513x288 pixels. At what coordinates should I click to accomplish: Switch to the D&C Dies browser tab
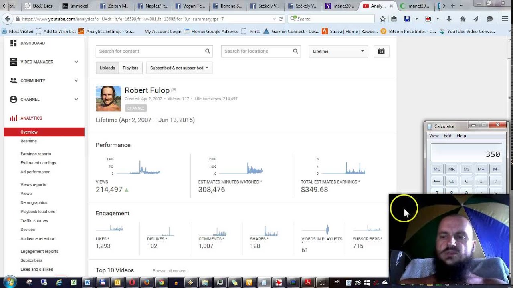tap(41, 6)
